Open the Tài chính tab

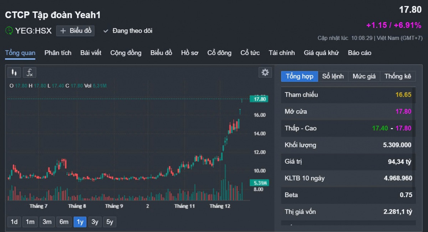point(282,53)
